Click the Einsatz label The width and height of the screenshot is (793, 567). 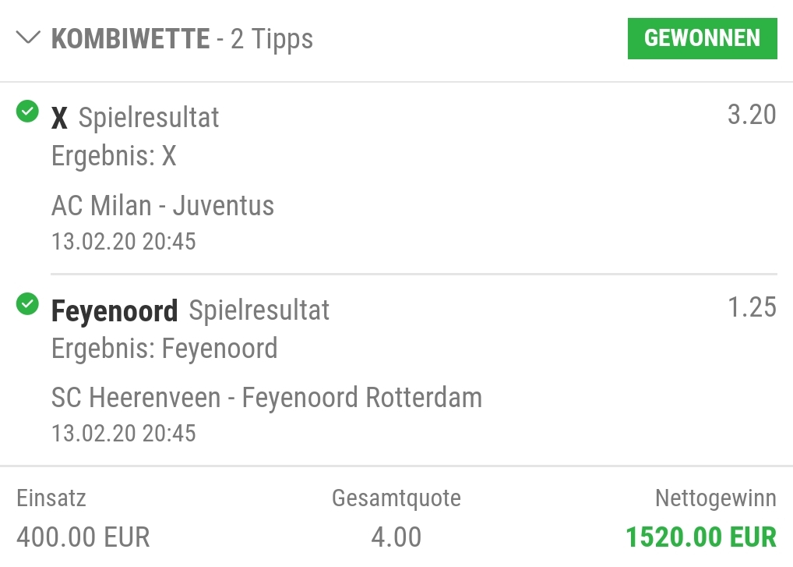(x=51, y=498)
